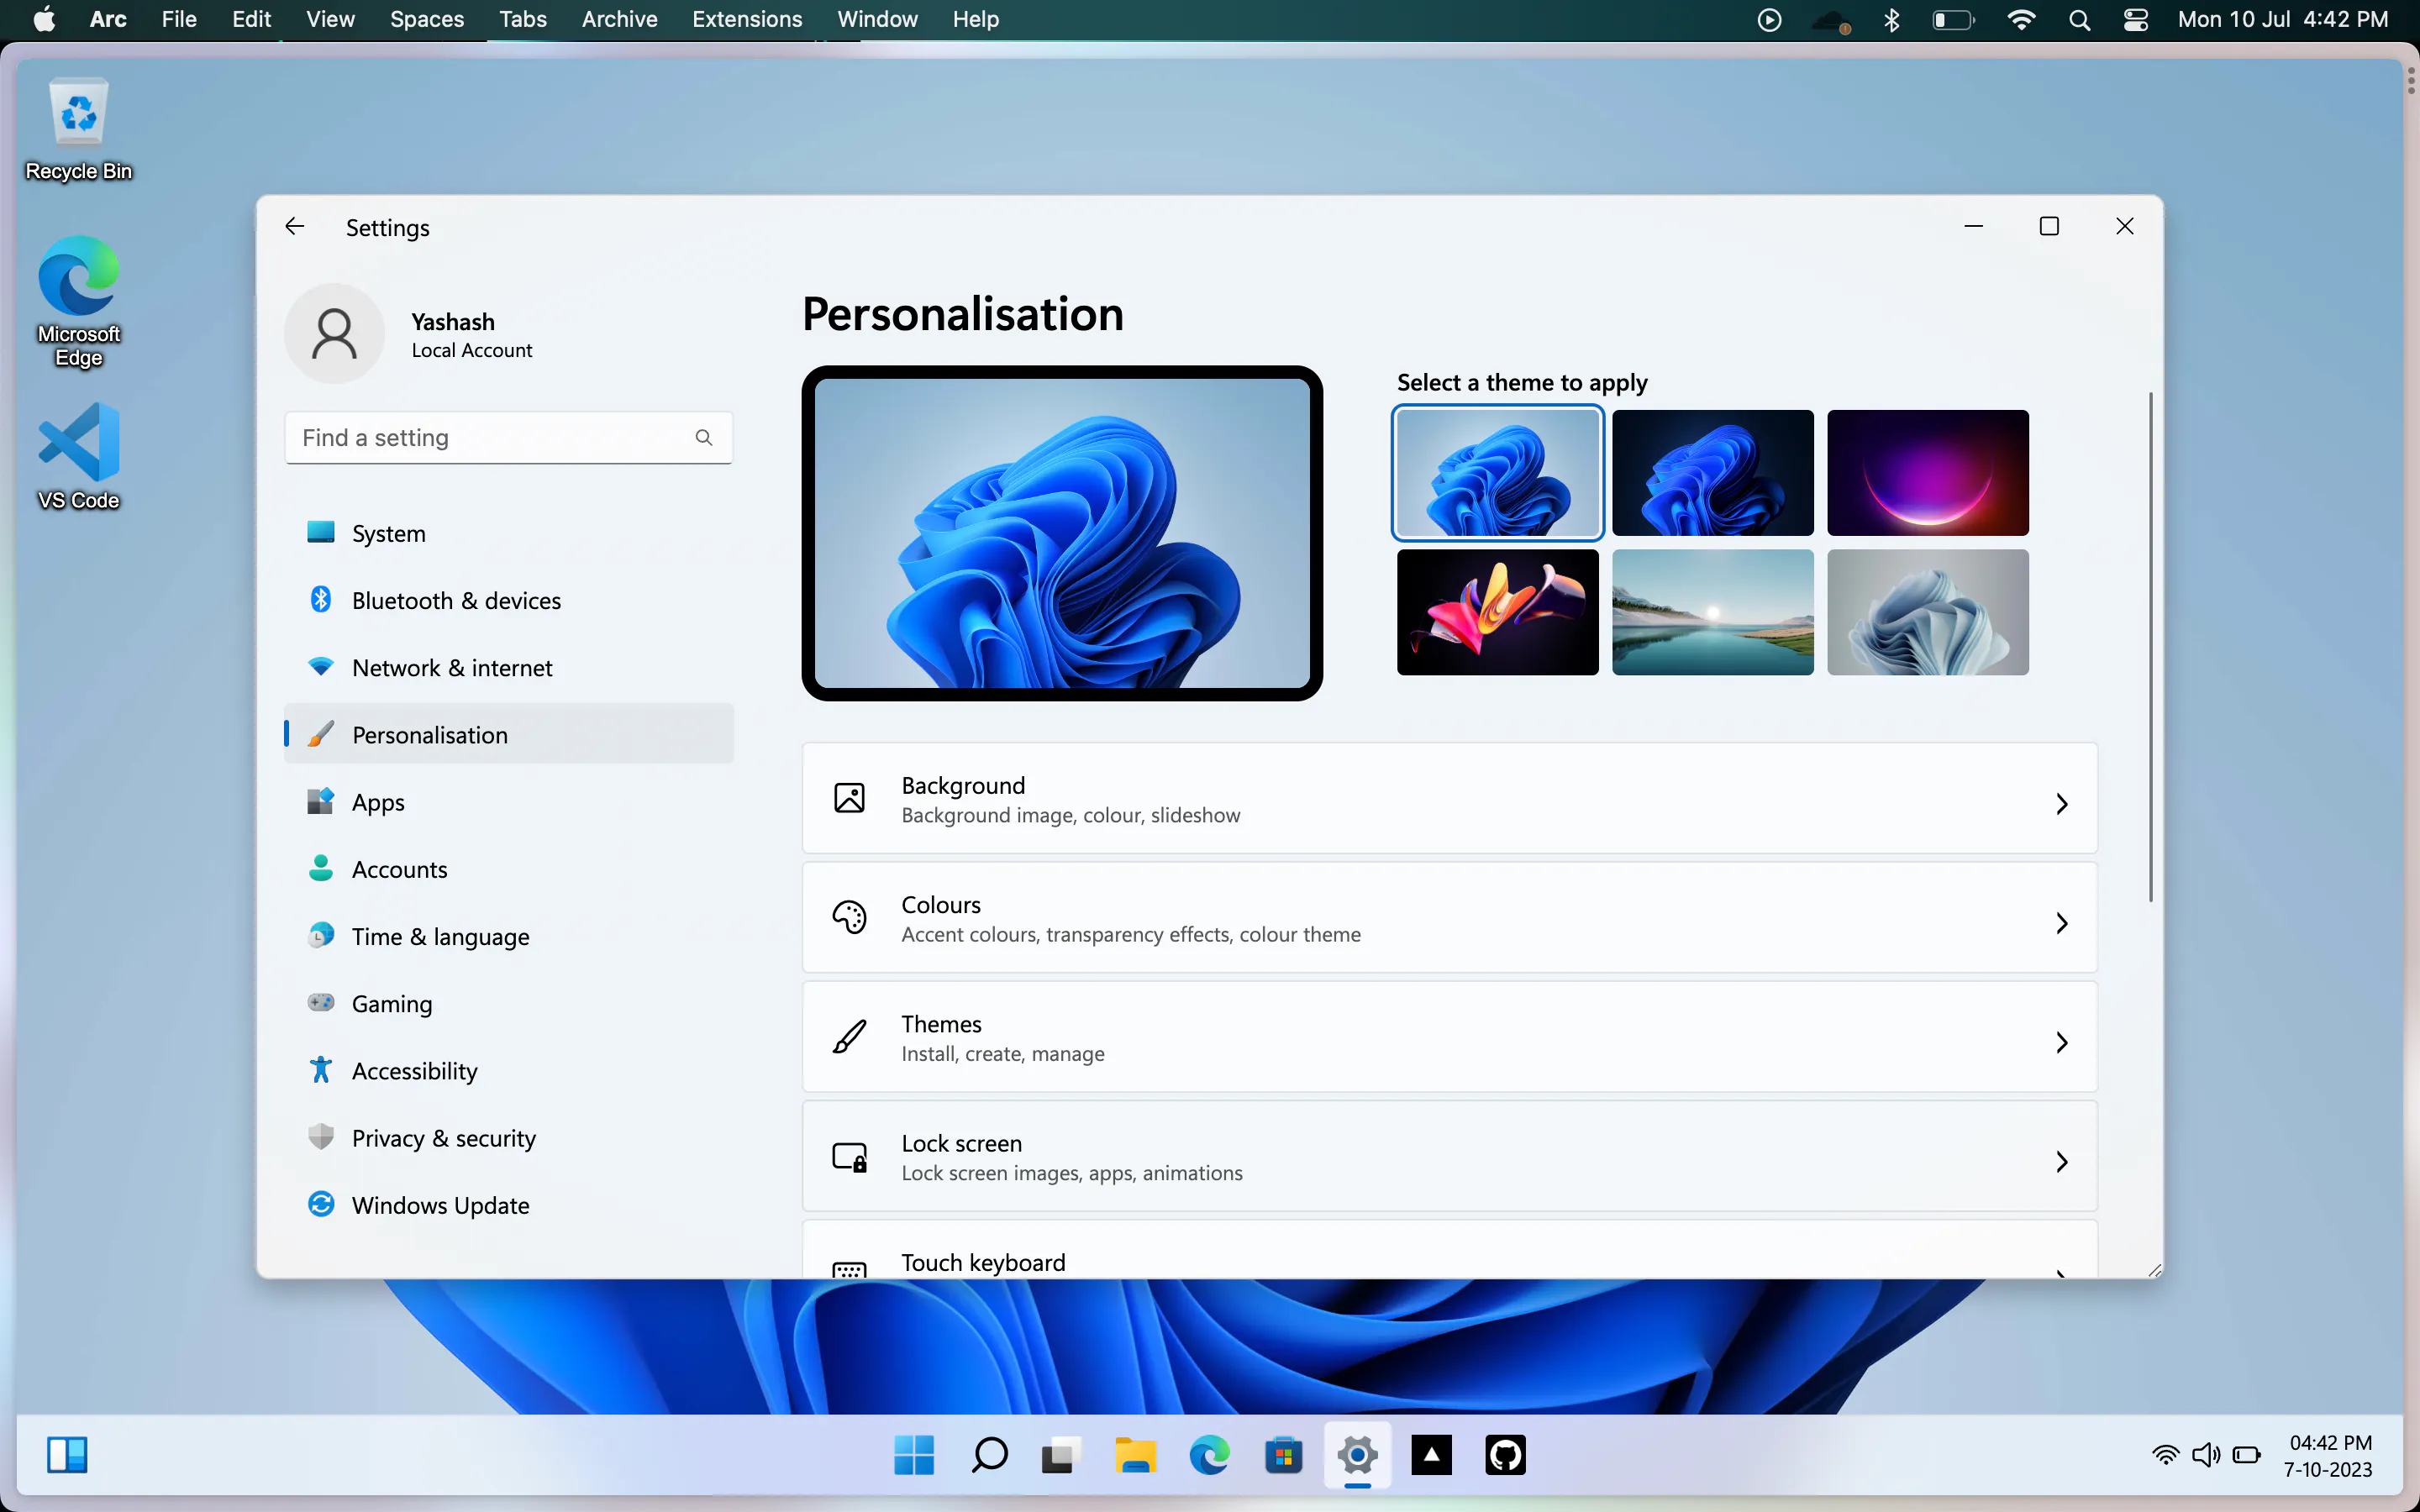The width and height of the screenshot is (2420, 1512).
Task: Apply the purple glow theme thumbnail
Action: [x=1927, y=472]
